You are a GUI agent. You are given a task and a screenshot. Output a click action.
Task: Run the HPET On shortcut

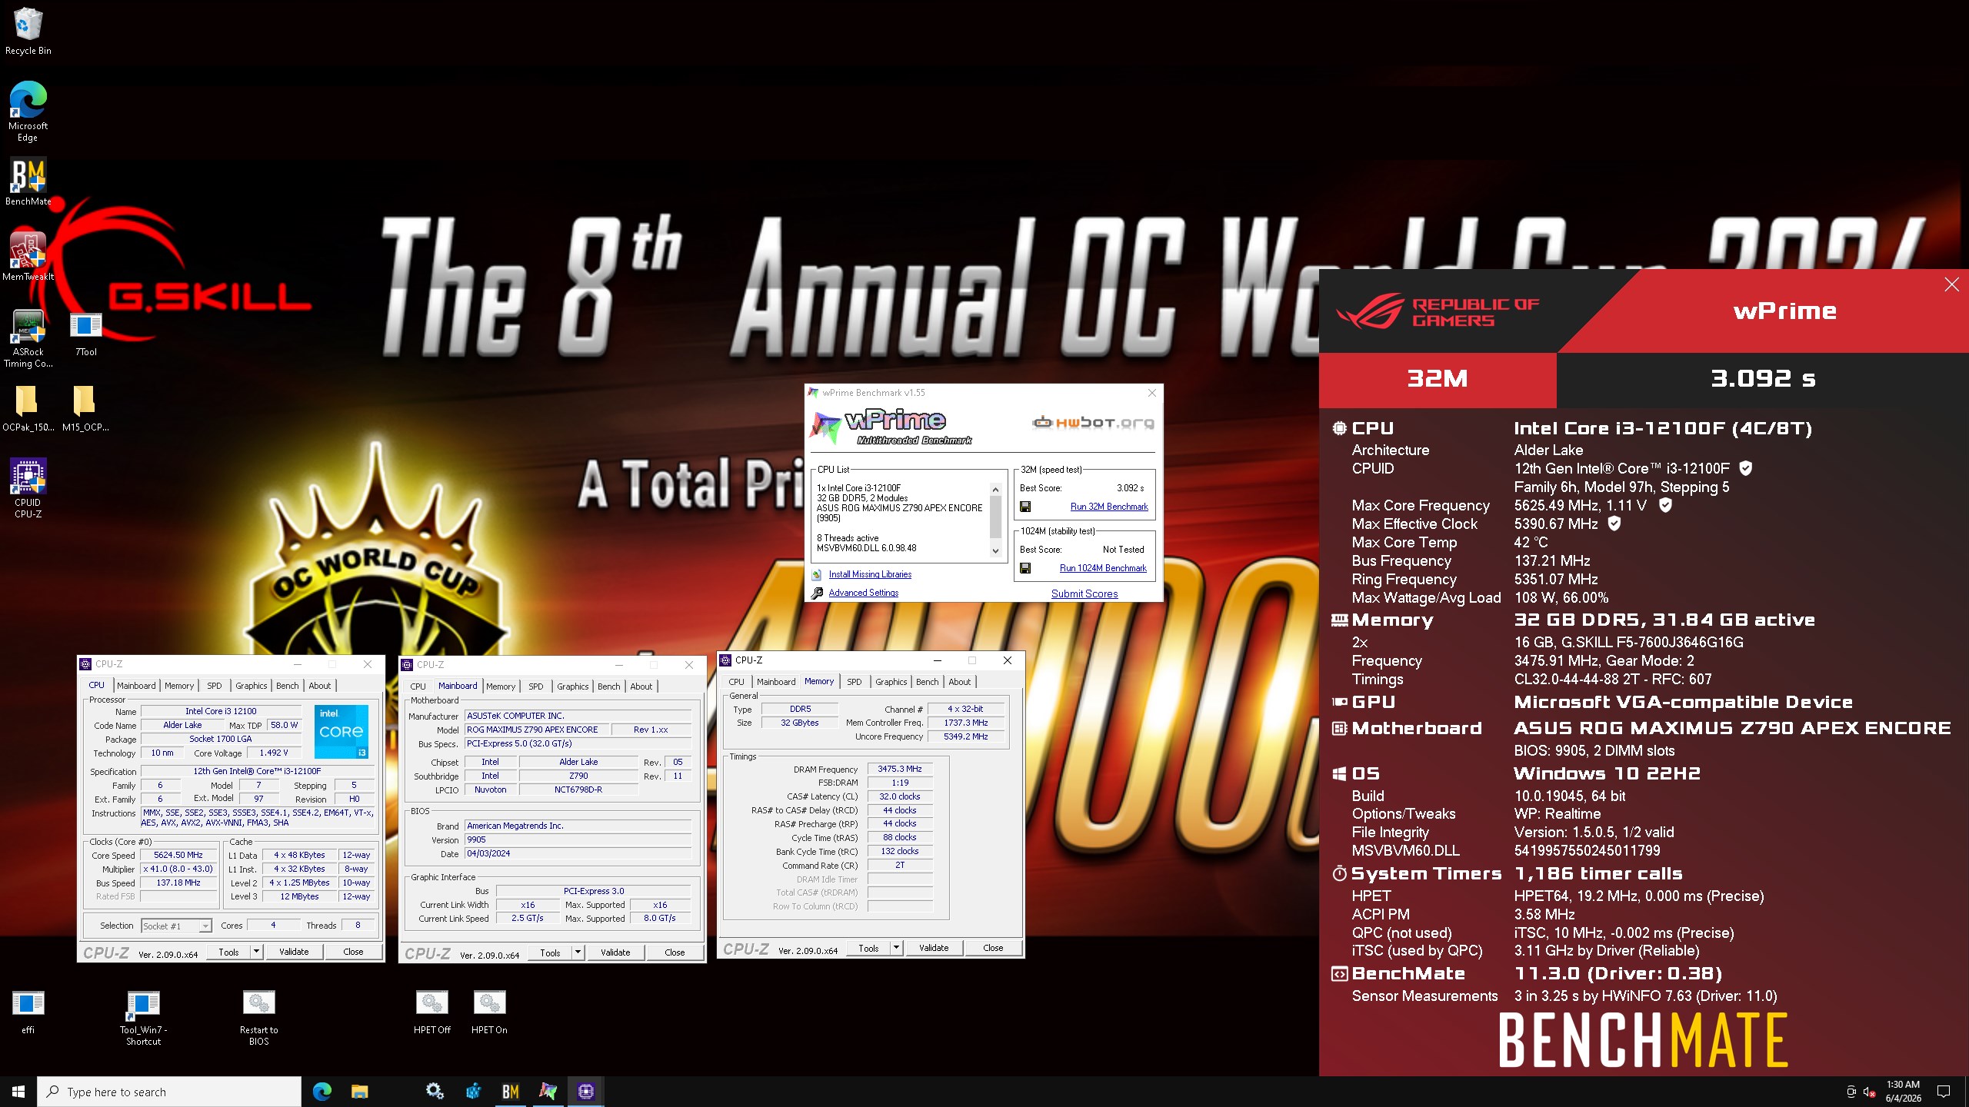pyautogui.click(x=489, y=1012)
